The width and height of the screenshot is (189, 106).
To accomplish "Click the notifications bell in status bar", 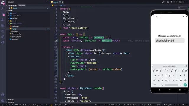I will click(186, 105).
